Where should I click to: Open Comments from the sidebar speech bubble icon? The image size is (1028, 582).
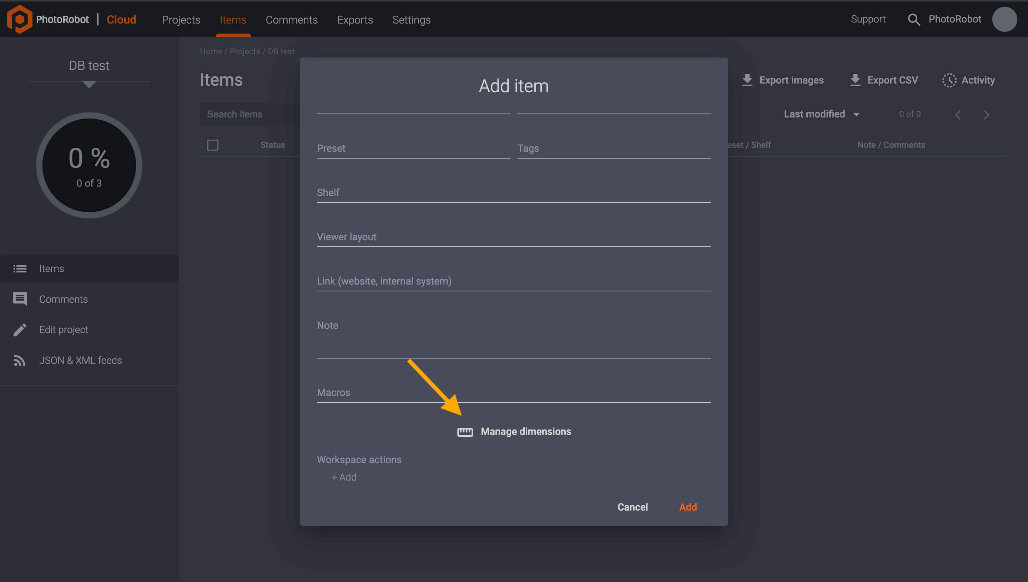tap(20, 298)
